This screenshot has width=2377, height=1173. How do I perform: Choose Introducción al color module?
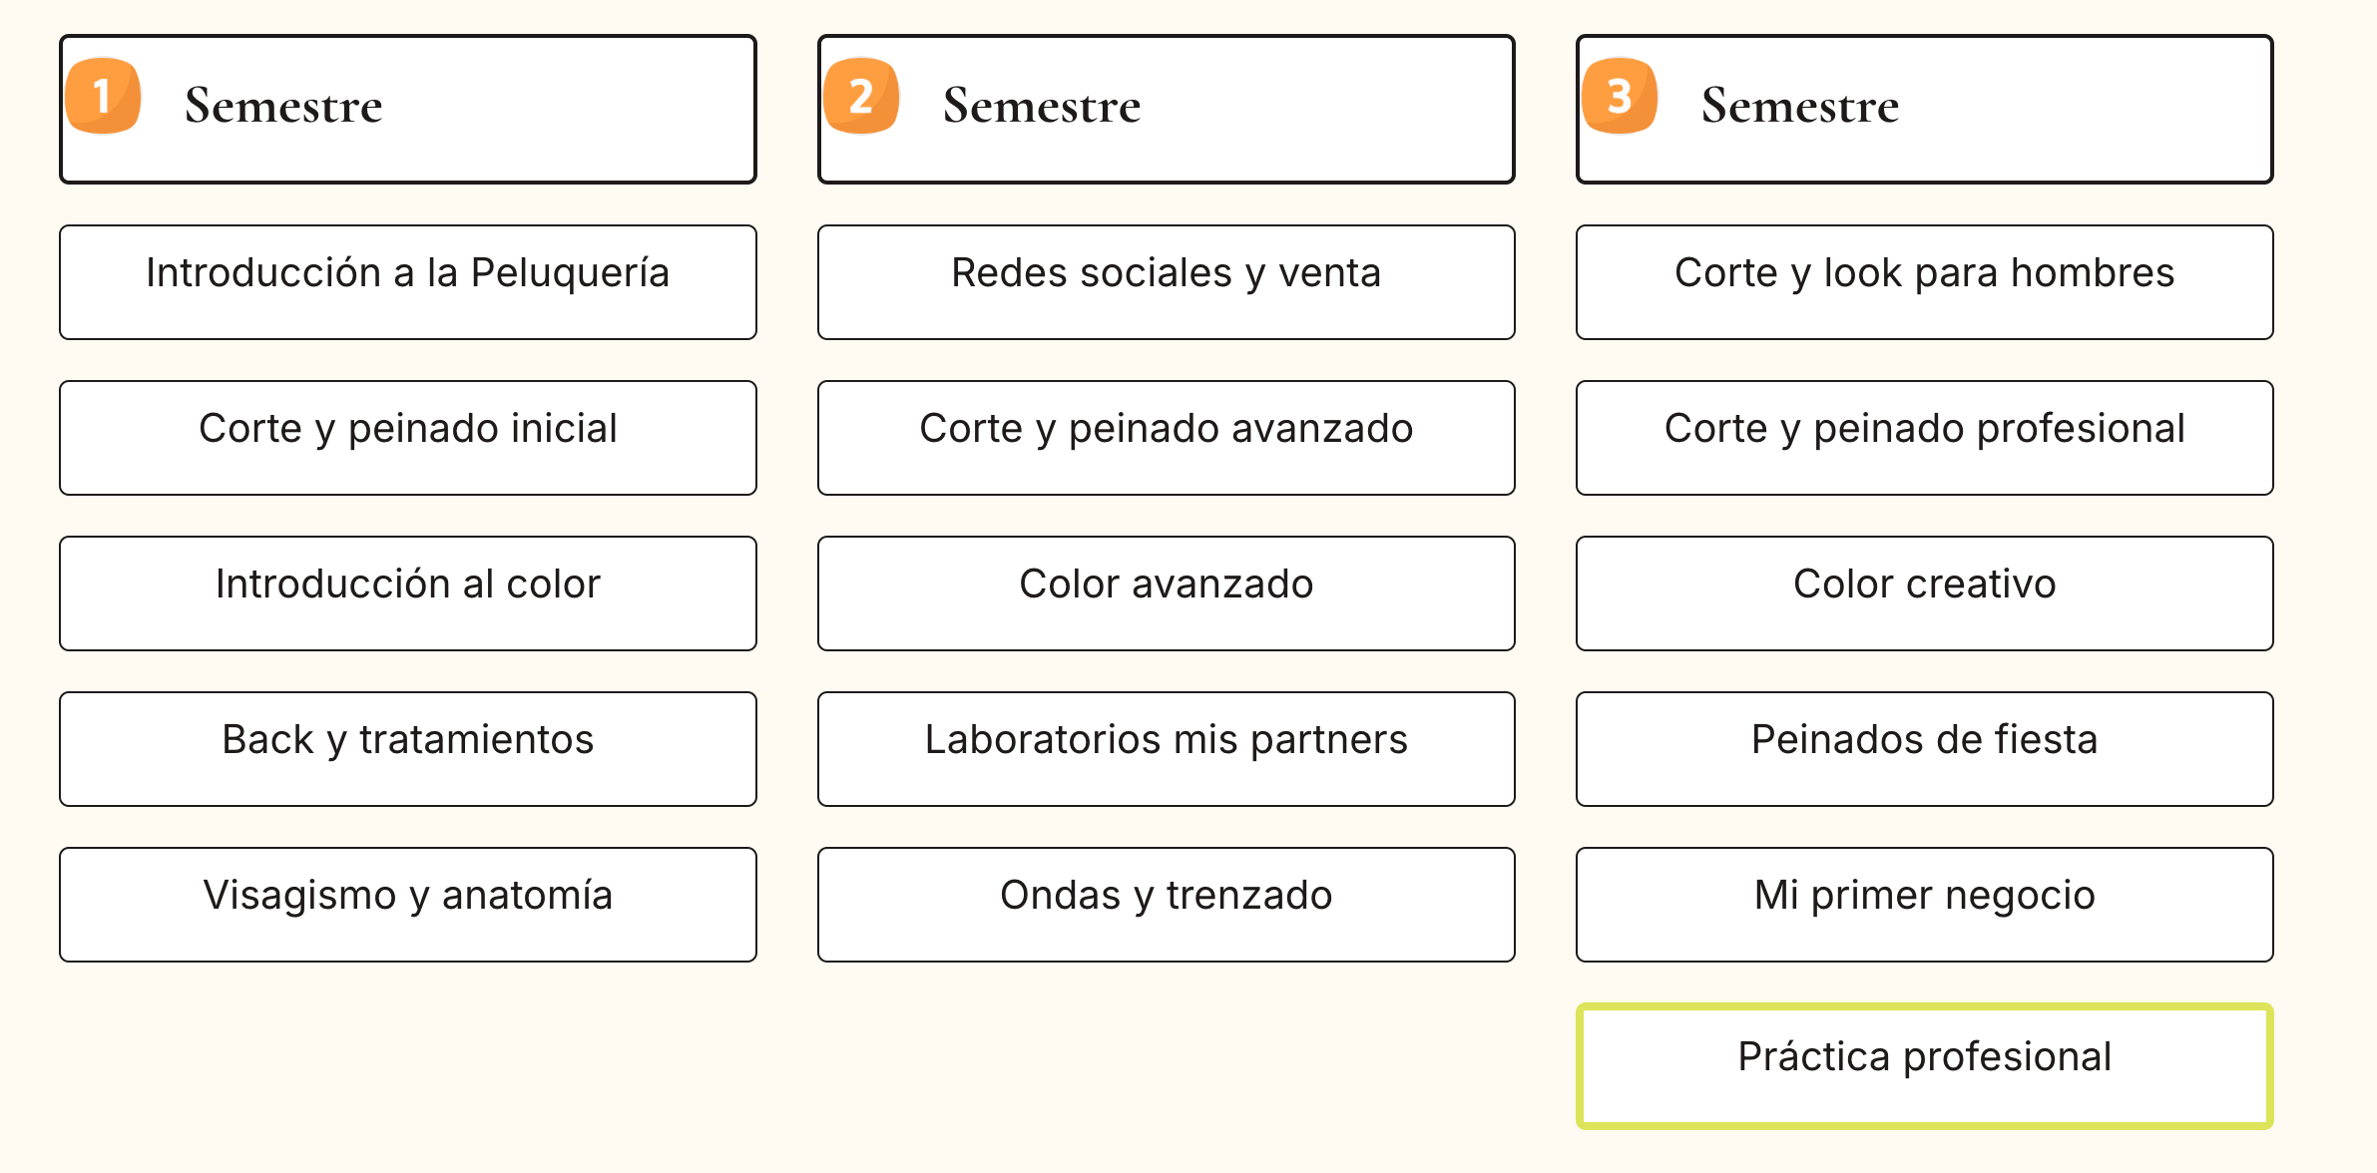click(x=408, y=593)
